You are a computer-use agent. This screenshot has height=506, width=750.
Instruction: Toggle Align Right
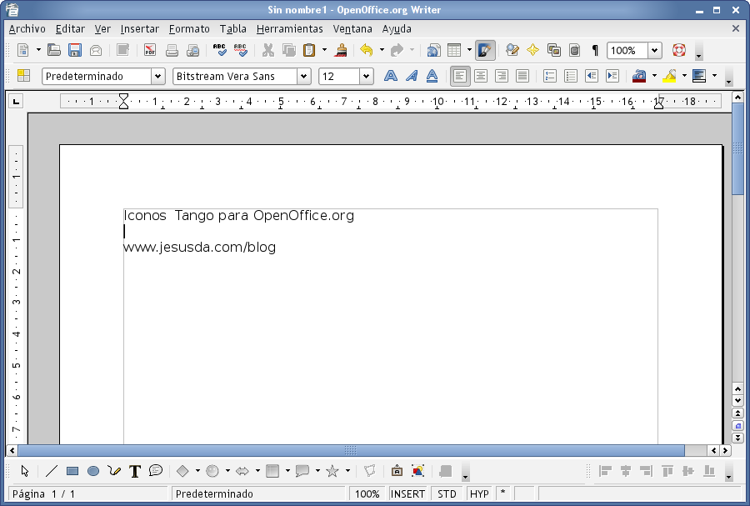coord(502,76)
